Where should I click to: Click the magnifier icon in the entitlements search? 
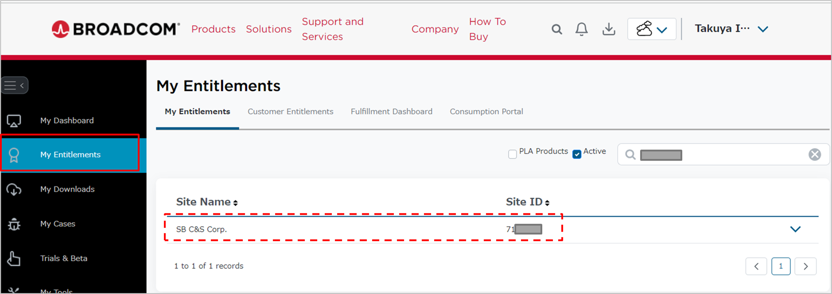point(630,155)
